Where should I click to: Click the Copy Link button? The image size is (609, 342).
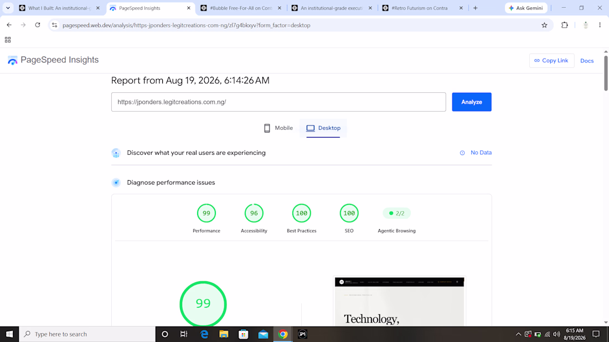click(551, 60)
